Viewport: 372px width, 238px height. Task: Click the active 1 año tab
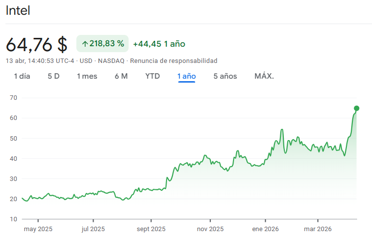(186, 76)
